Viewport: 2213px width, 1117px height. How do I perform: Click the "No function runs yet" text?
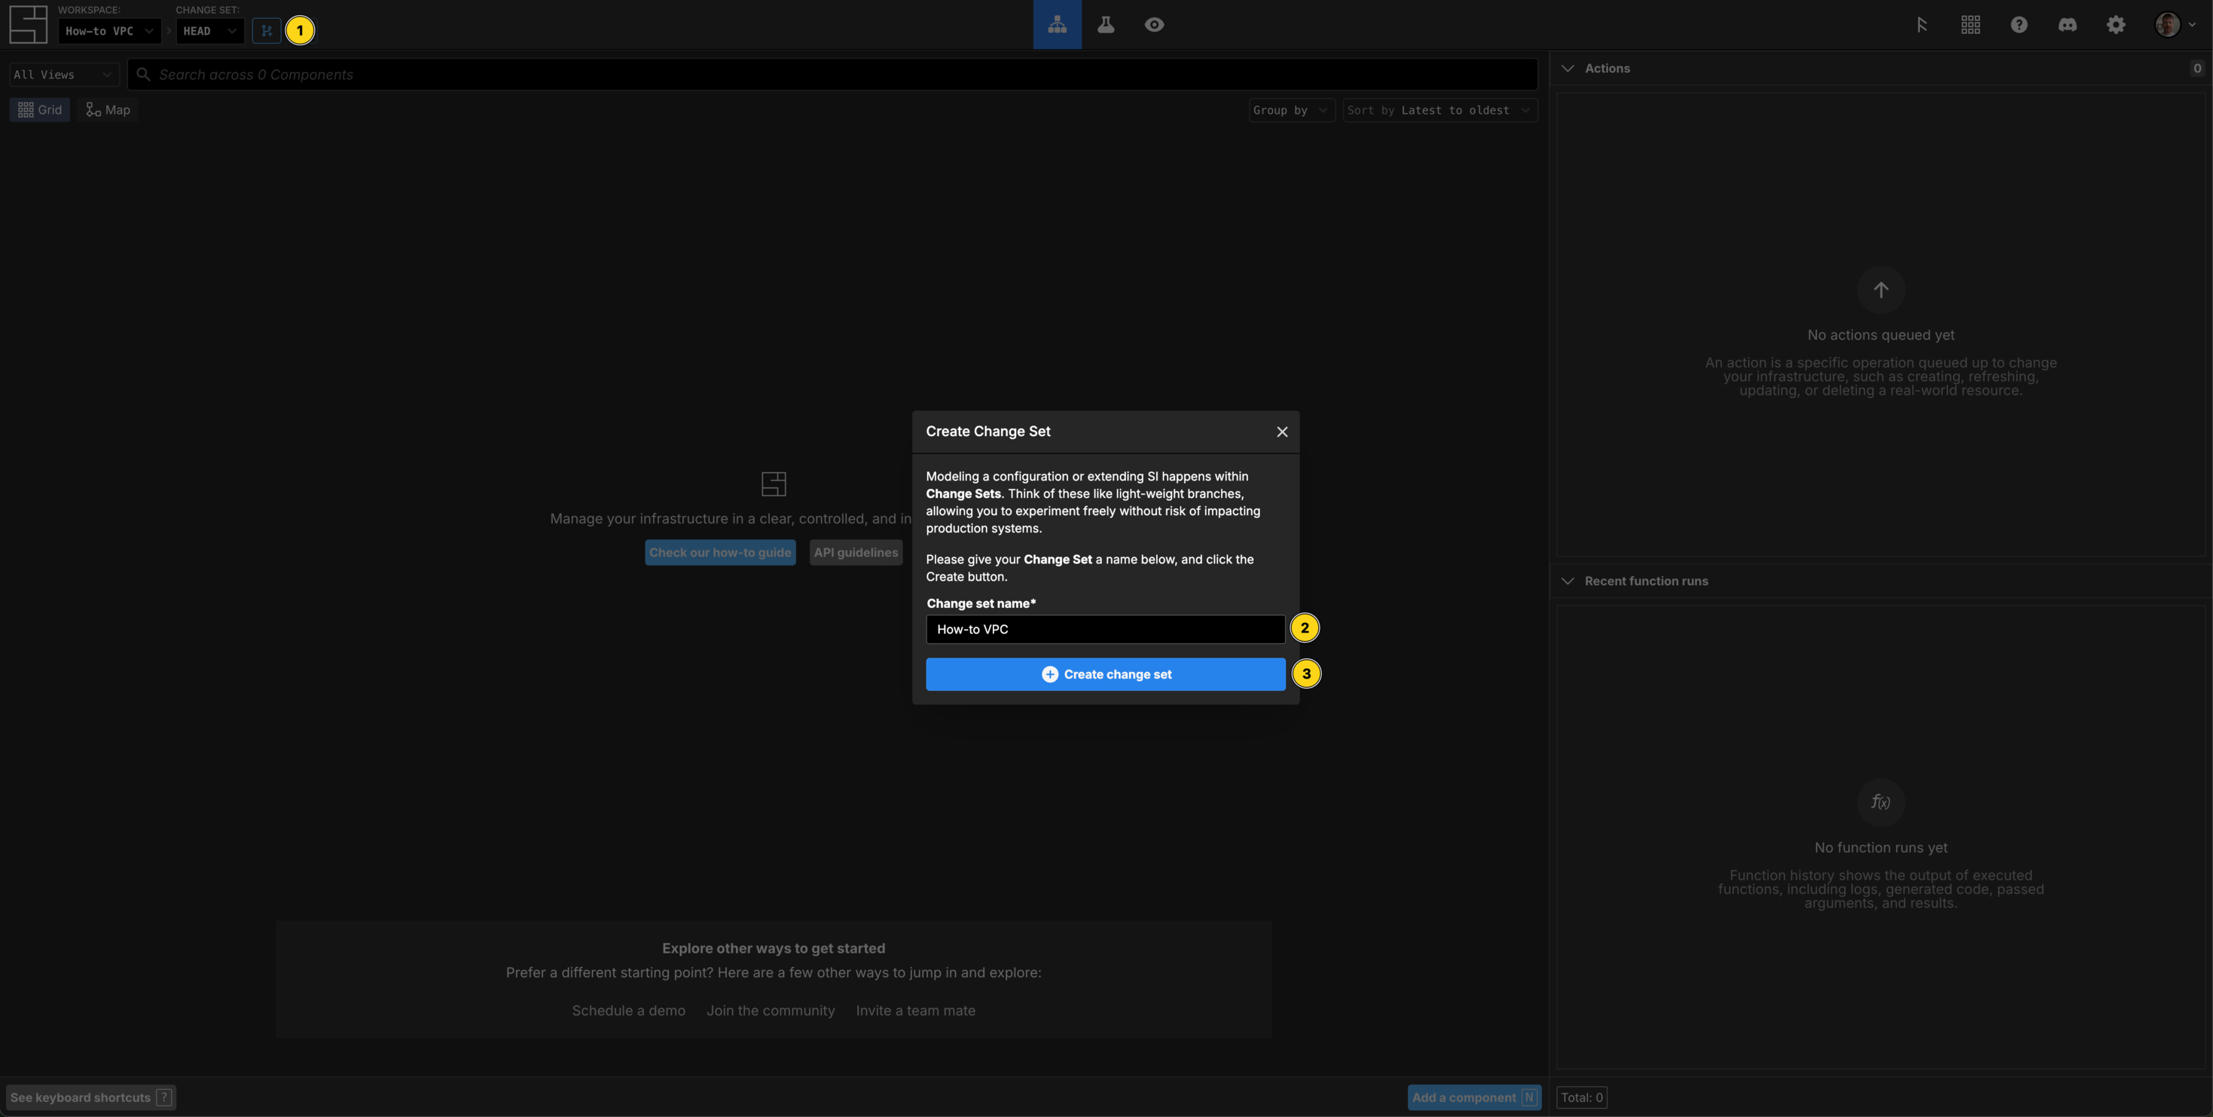[x=1881, y=848]
